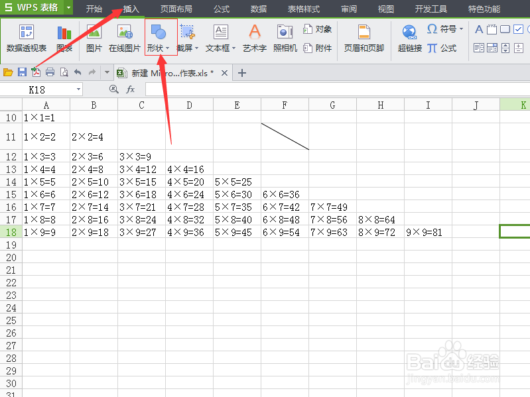Select cell containing 3×4=12
530x397 pixels.
[142, 169]
